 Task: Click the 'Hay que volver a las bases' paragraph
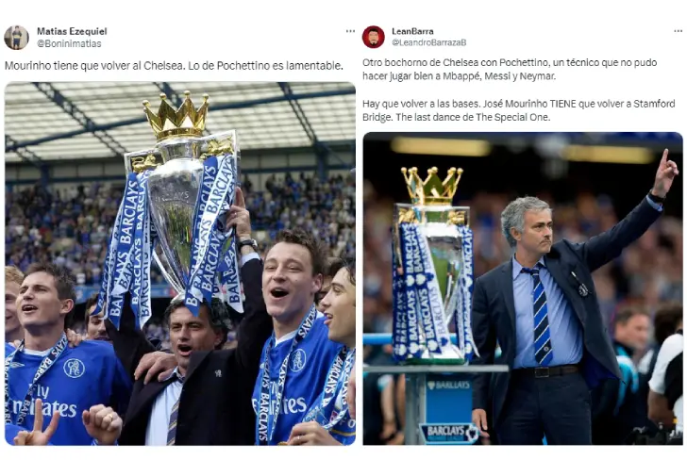coord(518,110)
